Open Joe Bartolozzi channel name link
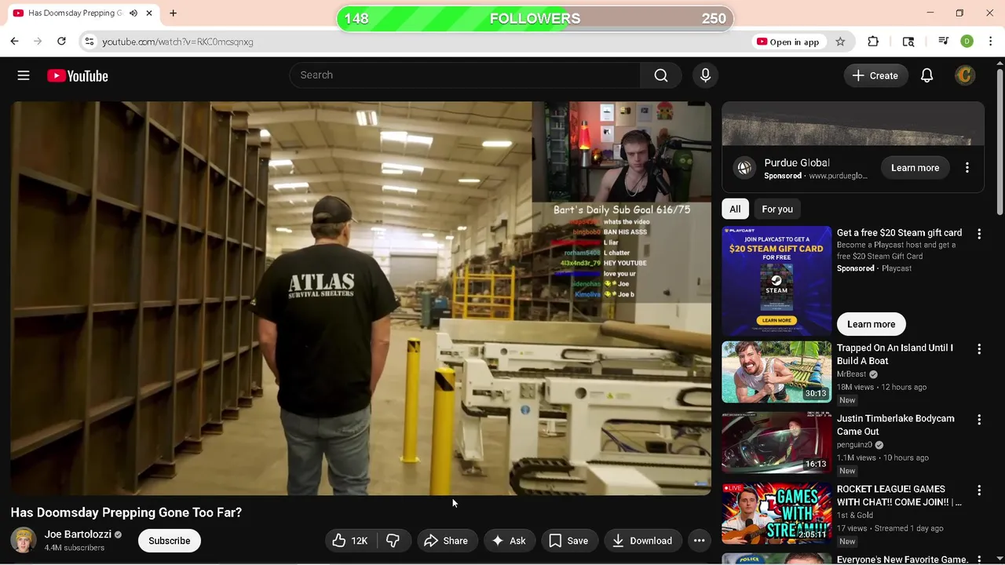Screen dimensions: 1005x565 coord(78,534)
